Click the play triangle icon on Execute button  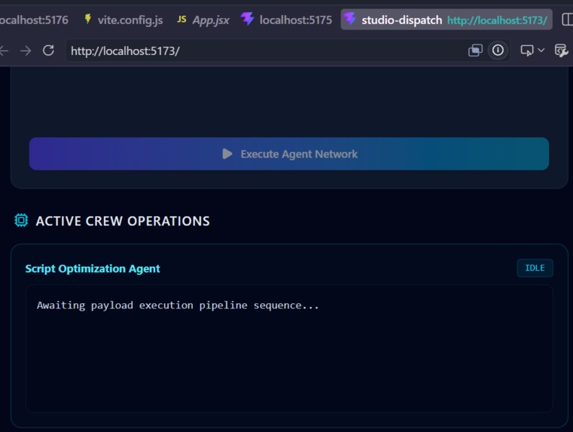point(227,154)
